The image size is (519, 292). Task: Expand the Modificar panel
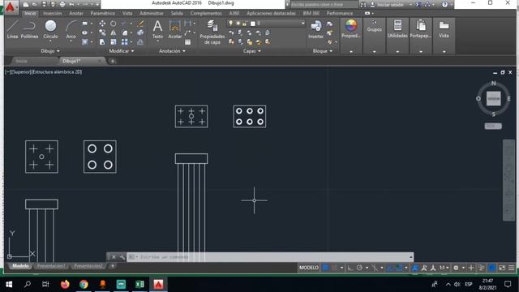pyautogui.click(x=122, y=51)
